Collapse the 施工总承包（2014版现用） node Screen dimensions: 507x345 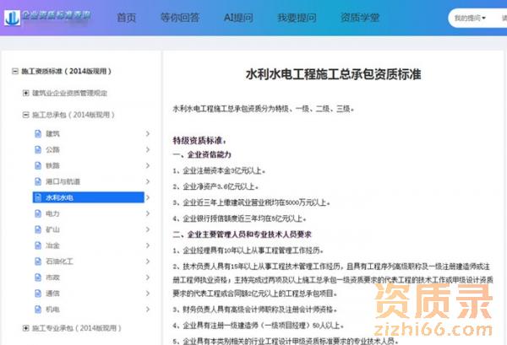25,114
